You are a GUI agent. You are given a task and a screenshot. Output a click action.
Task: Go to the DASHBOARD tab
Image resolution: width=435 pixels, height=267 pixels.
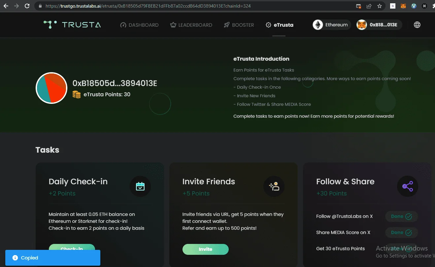139,25
